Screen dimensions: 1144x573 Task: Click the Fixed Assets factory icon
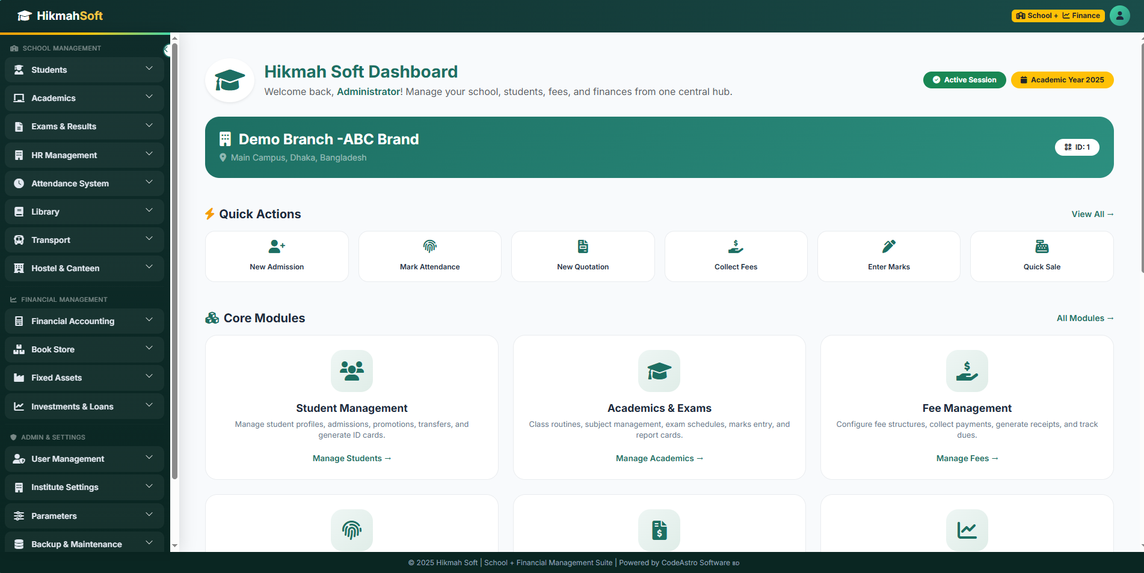tap(19, 378)
